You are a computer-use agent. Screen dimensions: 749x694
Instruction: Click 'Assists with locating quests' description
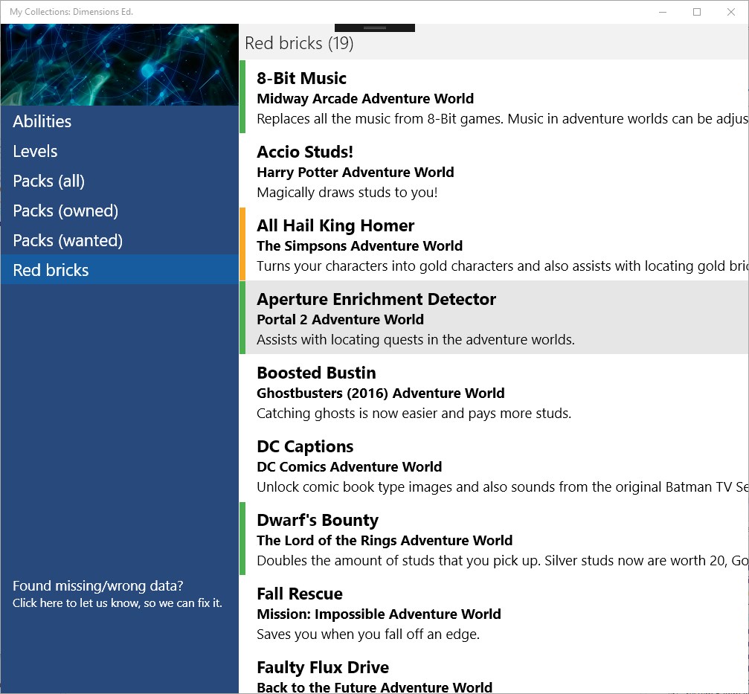(415, 340)
